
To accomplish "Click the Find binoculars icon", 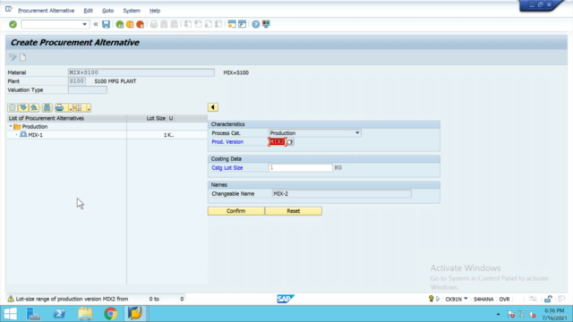I will (x=164, y=24).
